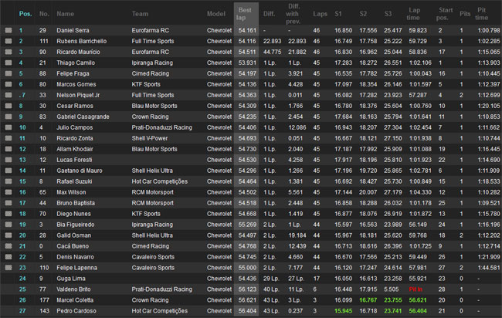502x318 pixels.
Task: Click team Prati-Donaduzzi Racing in Julio Campos row
Action: [161, 127]
